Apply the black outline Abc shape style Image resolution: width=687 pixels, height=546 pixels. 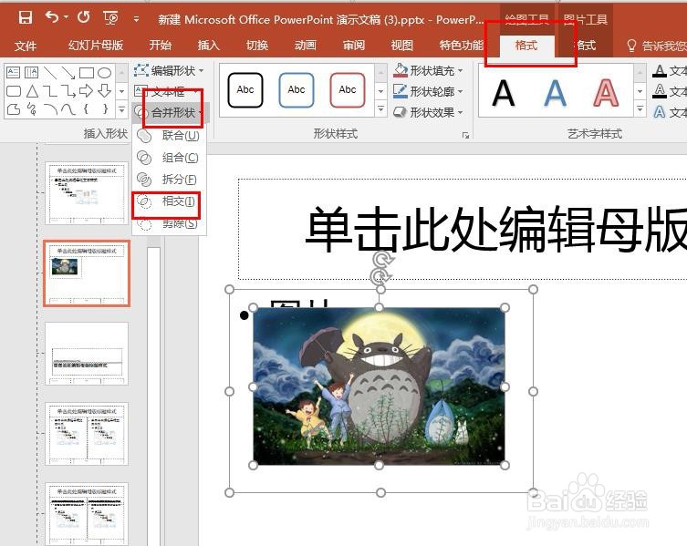pyautogui.click(x=245, y=90)
